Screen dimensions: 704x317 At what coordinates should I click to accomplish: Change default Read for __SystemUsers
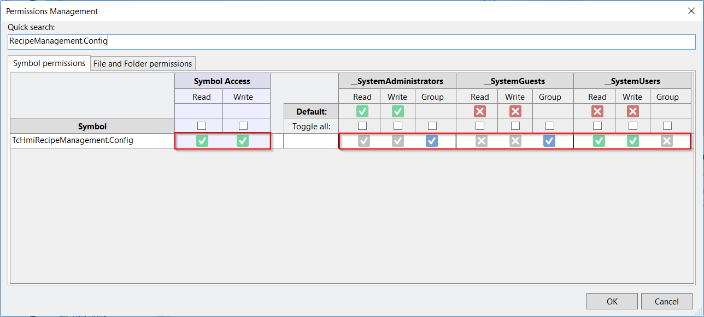pyautogui.click(x=597, y=111)
